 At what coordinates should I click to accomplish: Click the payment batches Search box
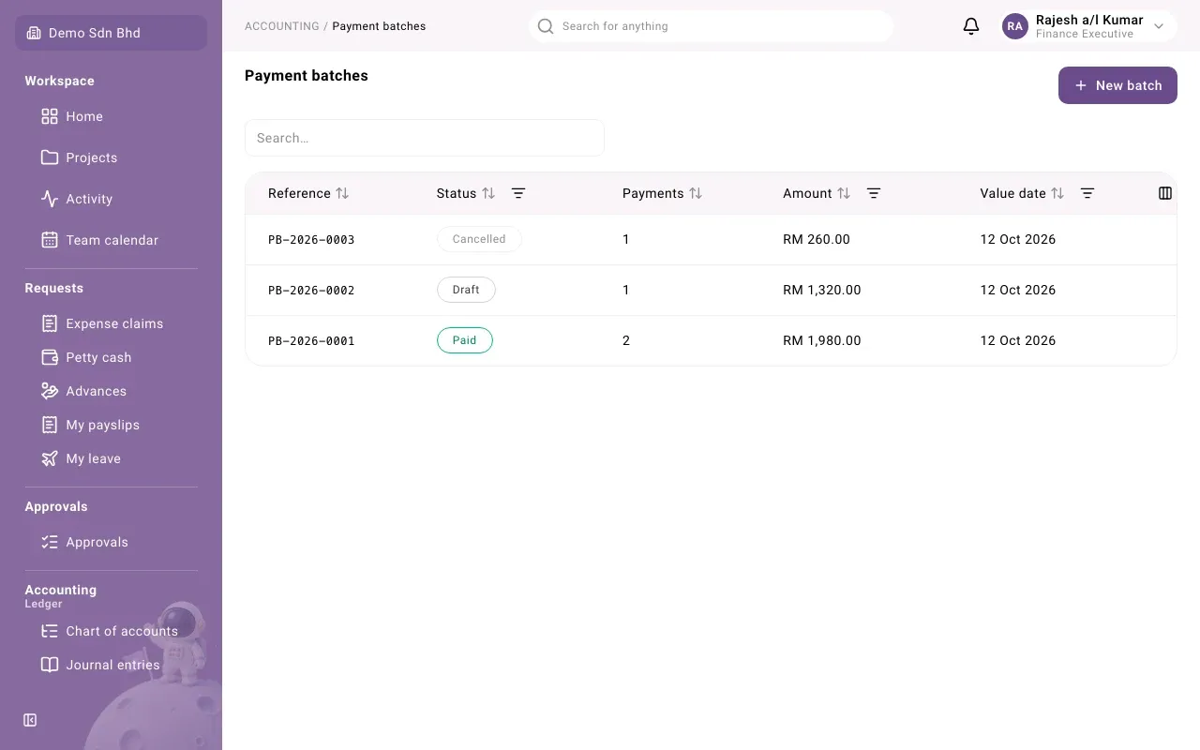pyautogui.click(x=425, y=138)
